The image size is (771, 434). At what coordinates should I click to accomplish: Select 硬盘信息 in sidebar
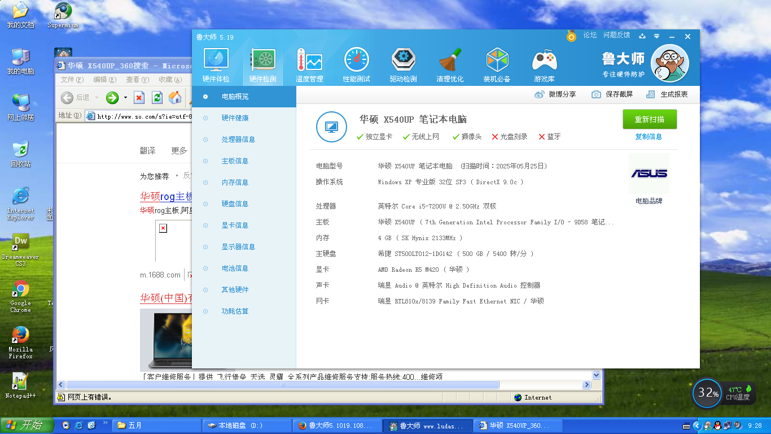tap(244, 204)
